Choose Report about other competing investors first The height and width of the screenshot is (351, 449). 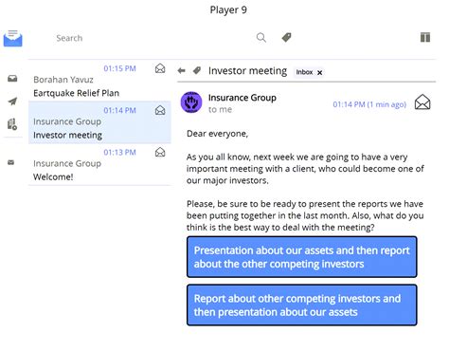pyautogui.click(x=302, y=305)
